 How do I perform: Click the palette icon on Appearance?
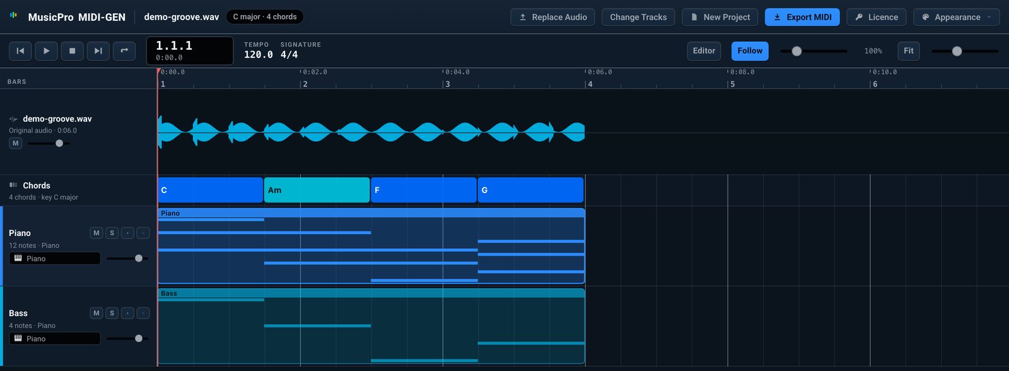[926, 17]
